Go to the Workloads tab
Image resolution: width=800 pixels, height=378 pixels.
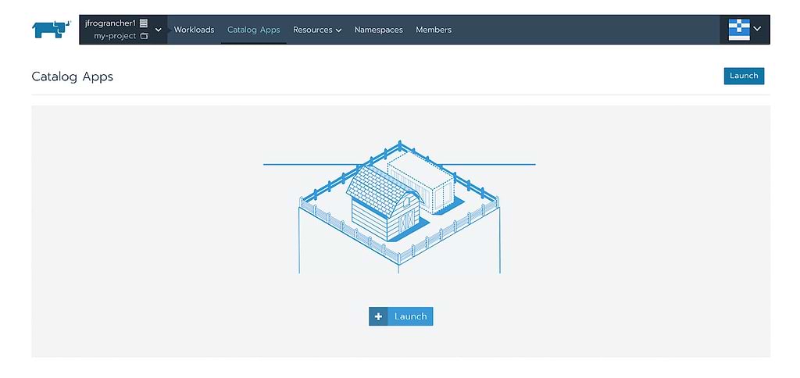tap(194, 30)
